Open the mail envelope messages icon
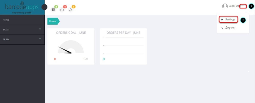The height and width of the screenshot is (103, 255). point(62,10)
